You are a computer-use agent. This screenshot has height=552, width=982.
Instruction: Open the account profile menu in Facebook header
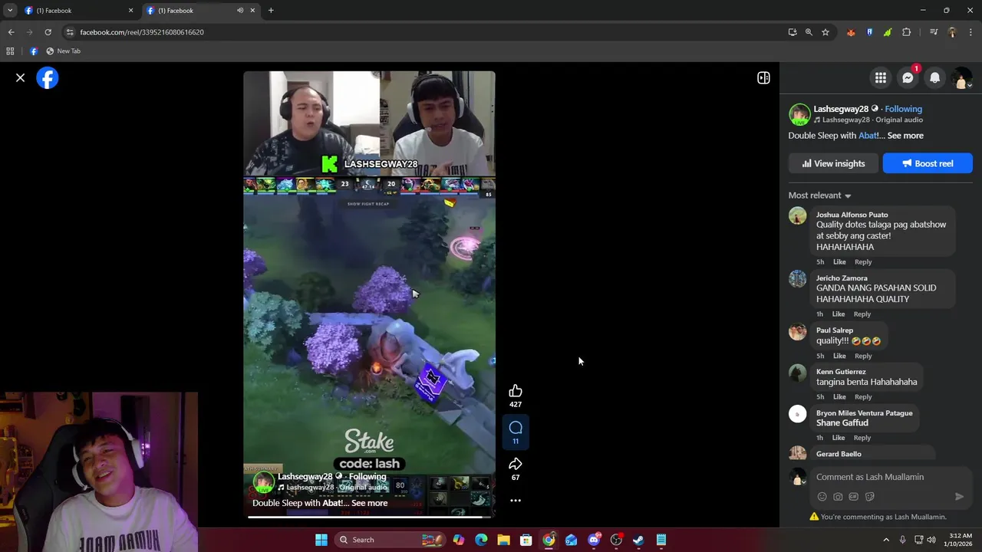coord(961,77)
